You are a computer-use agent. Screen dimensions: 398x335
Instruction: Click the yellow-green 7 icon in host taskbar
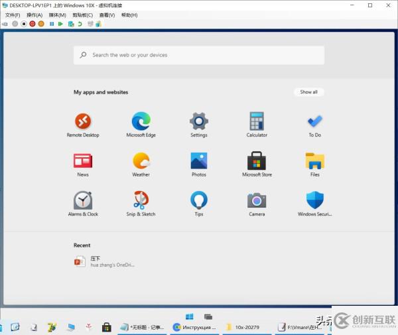tap(52, 328)
